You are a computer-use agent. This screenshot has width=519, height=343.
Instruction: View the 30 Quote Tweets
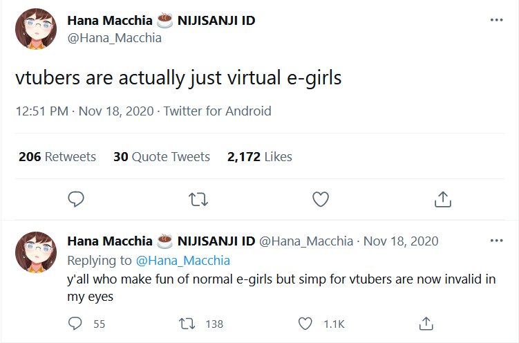[162, 156]
